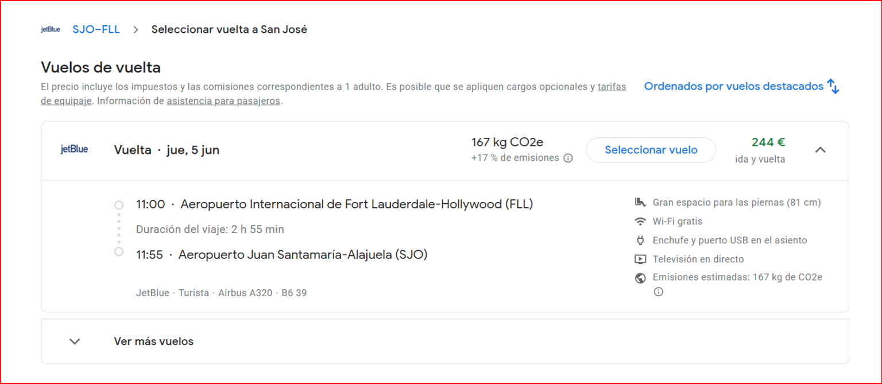Click the sort arrows icon
Image resolution: width=882 pixels, height=384 pixels.
tap(833, 87)
